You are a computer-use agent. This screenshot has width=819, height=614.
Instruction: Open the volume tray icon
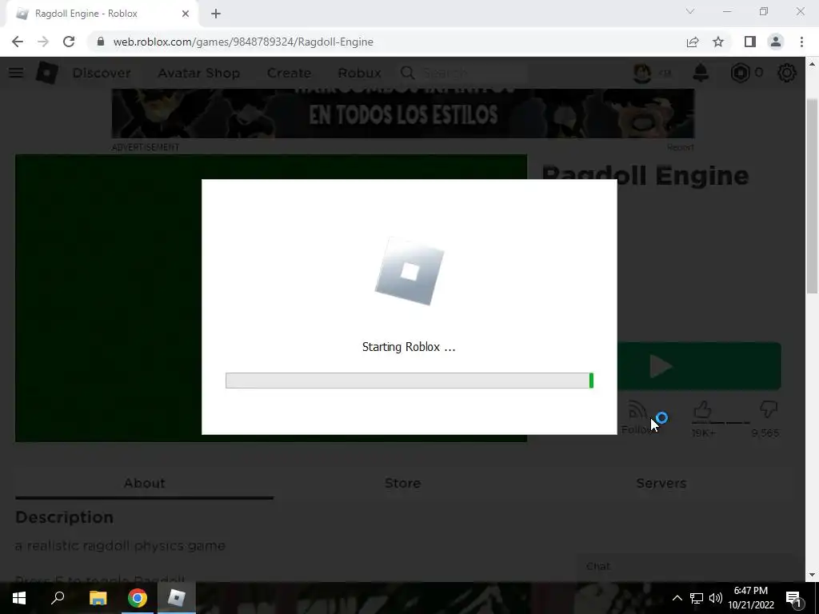(x=716, y=598)
